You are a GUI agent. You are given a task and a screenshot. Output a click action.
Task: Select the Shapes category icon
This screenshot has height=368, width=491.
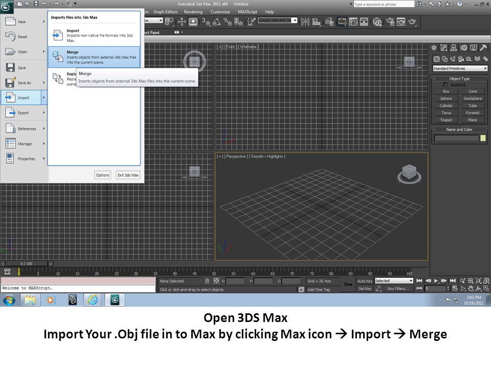tap(444, 59)
